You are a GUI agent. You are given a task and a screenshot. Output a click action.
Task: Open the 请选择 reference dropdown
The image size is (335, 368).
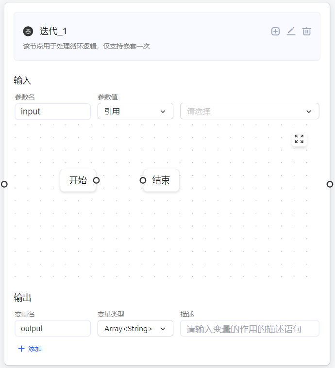[250, 111]
